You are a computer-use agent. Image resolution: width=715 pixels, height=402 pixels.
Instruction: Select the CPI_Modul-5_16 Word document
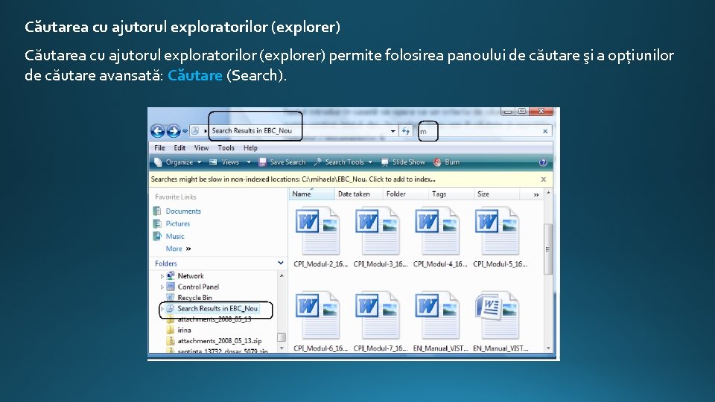[500, 237]
